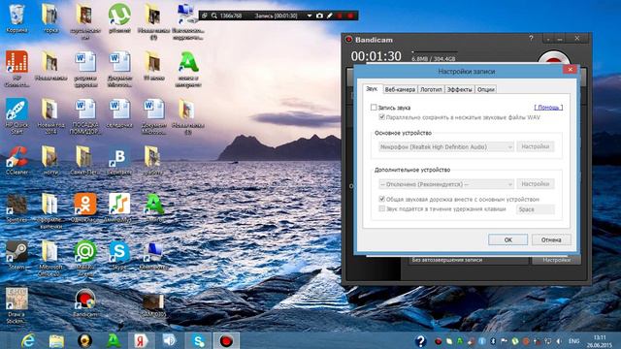Viewport: 621px width, 349px height.
Task: Open the secondary device "Отключено" dropdown
Action: point(446,184)
